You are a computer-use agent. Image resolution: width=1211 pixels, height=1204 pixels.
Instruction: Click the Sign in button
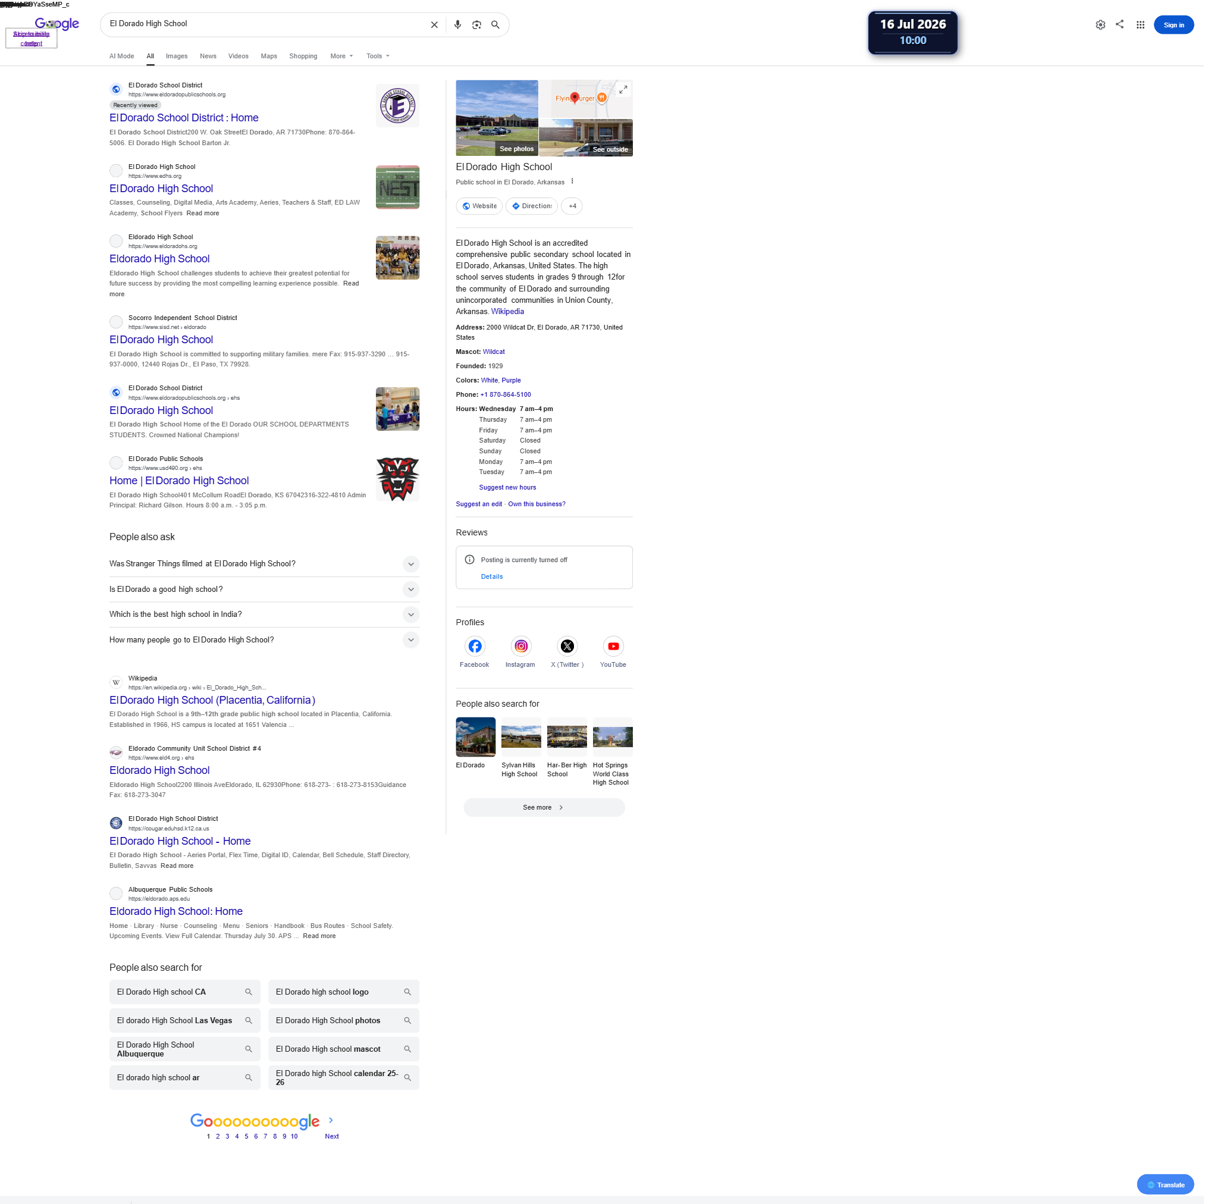1180,26
